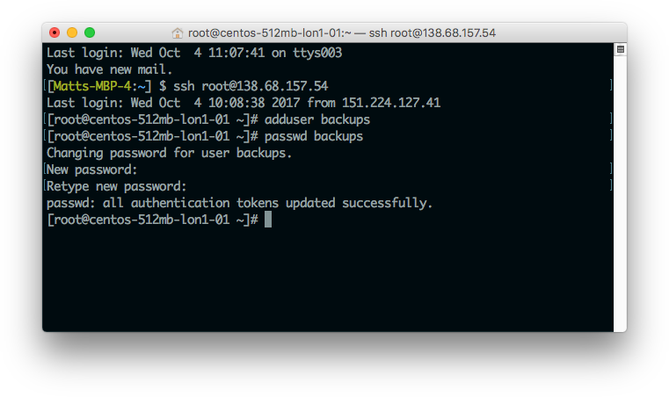Click the home folder proxy icon in title

(x=177, y=32)
